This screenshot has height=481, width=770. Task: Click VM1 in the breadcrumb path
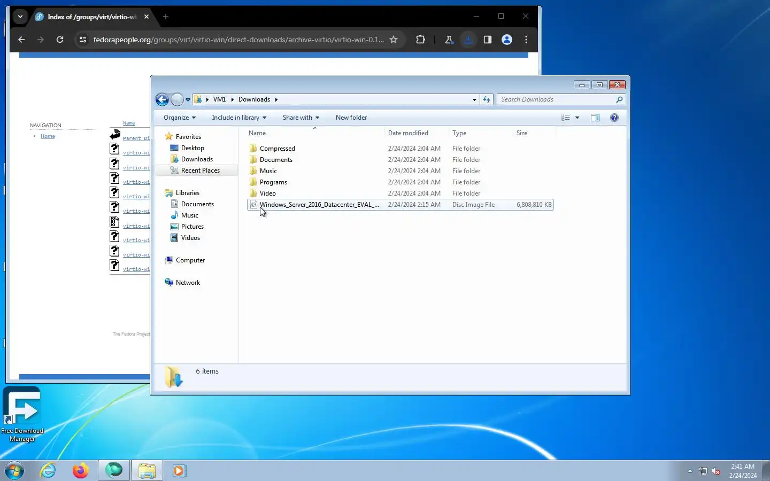coord(219,99)
